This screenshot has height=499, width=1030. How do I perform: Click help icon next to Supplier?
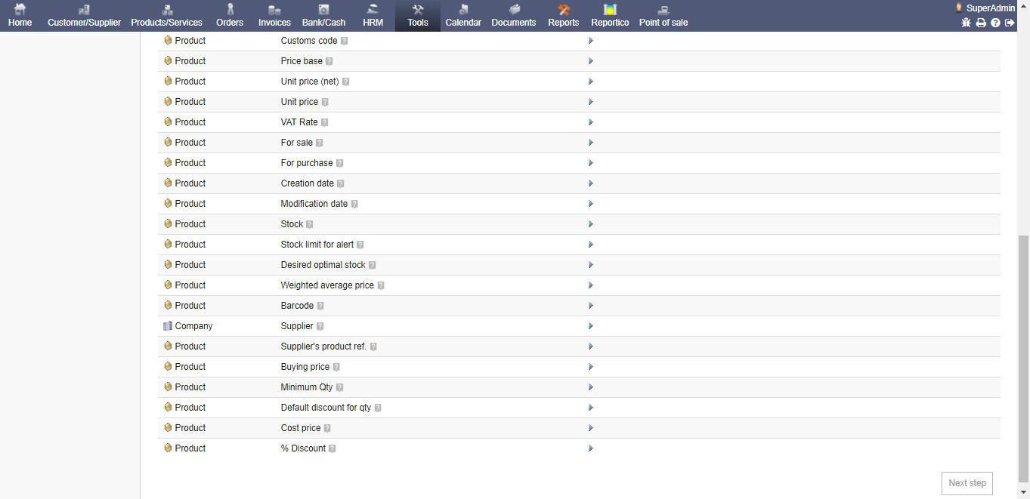tap(320, 326)
